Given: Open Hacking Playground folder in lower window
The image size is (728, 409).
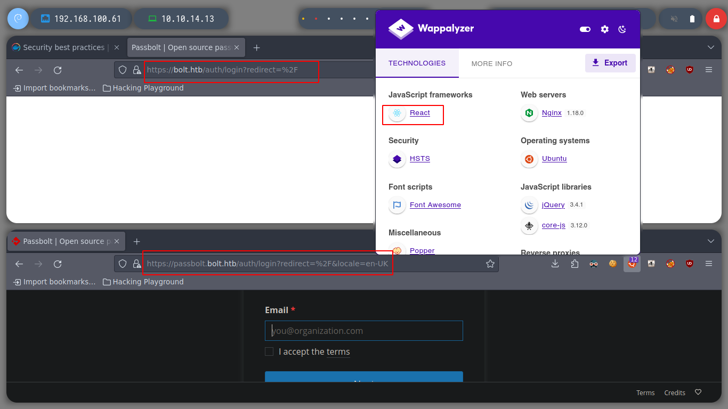Looking at the screenshot, I should point(143,282).
